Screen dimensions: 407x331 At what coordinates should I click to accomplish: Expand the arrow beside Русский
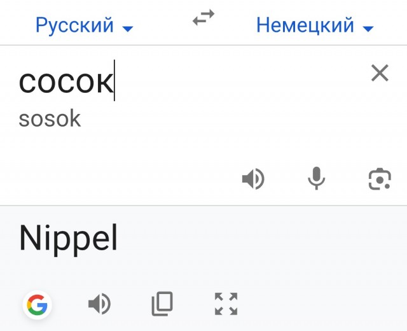tap(128, 28)
